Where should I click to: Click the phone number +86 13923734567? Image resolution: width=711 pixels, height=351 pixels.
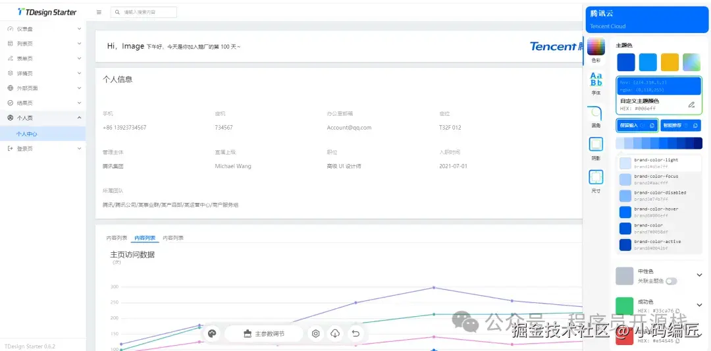coord(124,128)
